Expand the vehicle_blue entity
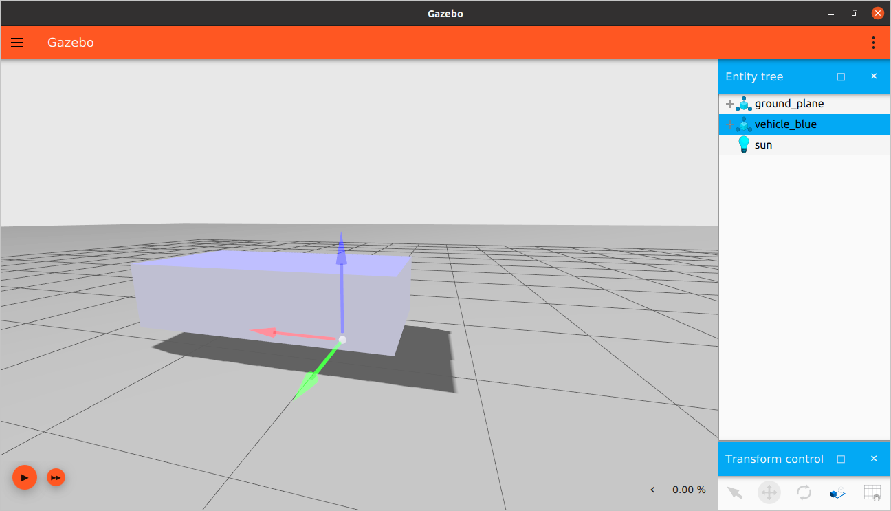Viewport: 891px width, 511px height. tap(730, 124)
